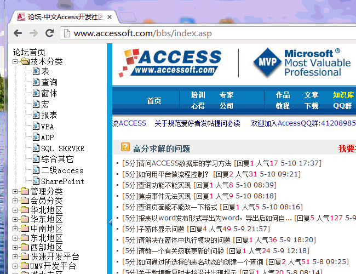The image size is (356, 274).
Task: Open 下载 in navigation bar
Action: (x=311, y=106)
